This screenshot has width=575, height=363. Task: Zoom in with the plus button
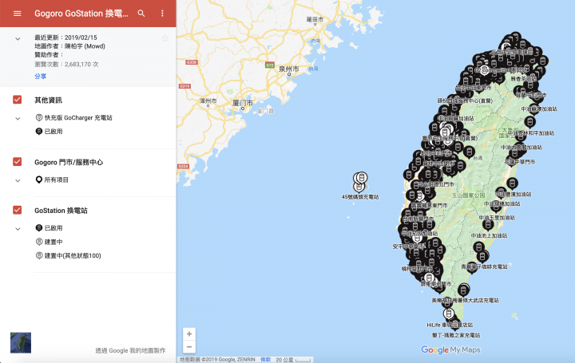pos(189,333)
